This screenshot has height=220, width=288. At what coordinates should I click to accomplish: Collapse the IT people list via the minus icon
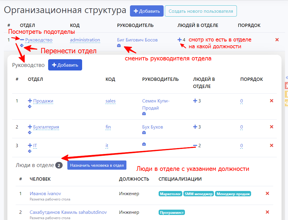[x=195, y=145]
